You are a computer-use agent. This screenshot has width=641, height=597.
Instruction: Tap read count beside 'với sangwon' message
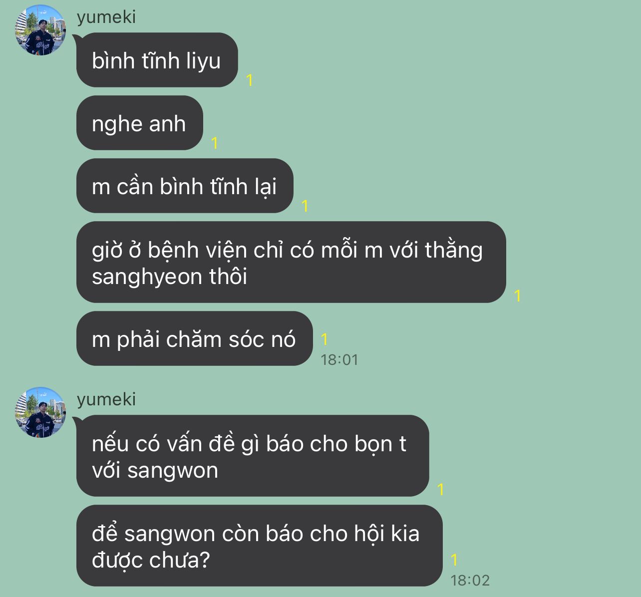click(441, 490)
